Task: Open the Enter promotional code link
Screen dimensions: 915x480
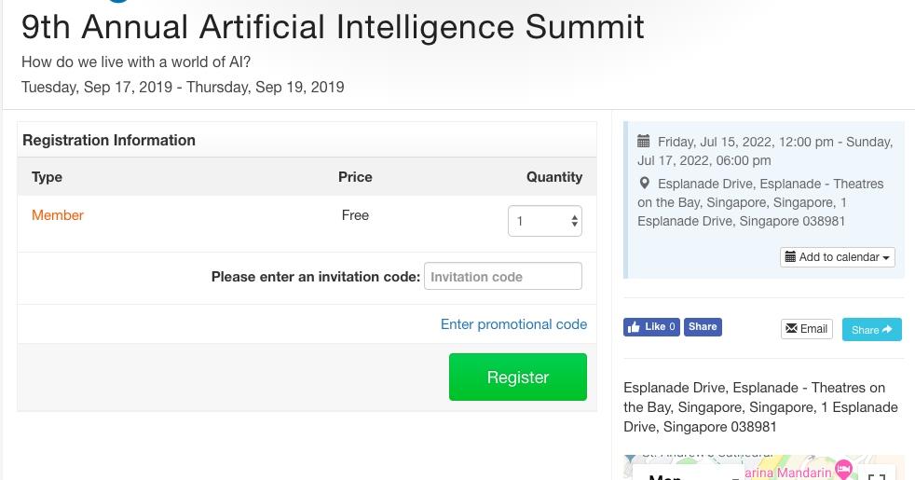Action: 513,324
